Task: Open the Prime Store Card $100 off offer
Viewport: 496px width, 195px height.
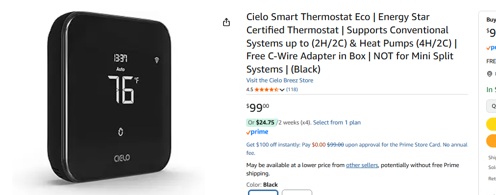Action: (357, 149)
